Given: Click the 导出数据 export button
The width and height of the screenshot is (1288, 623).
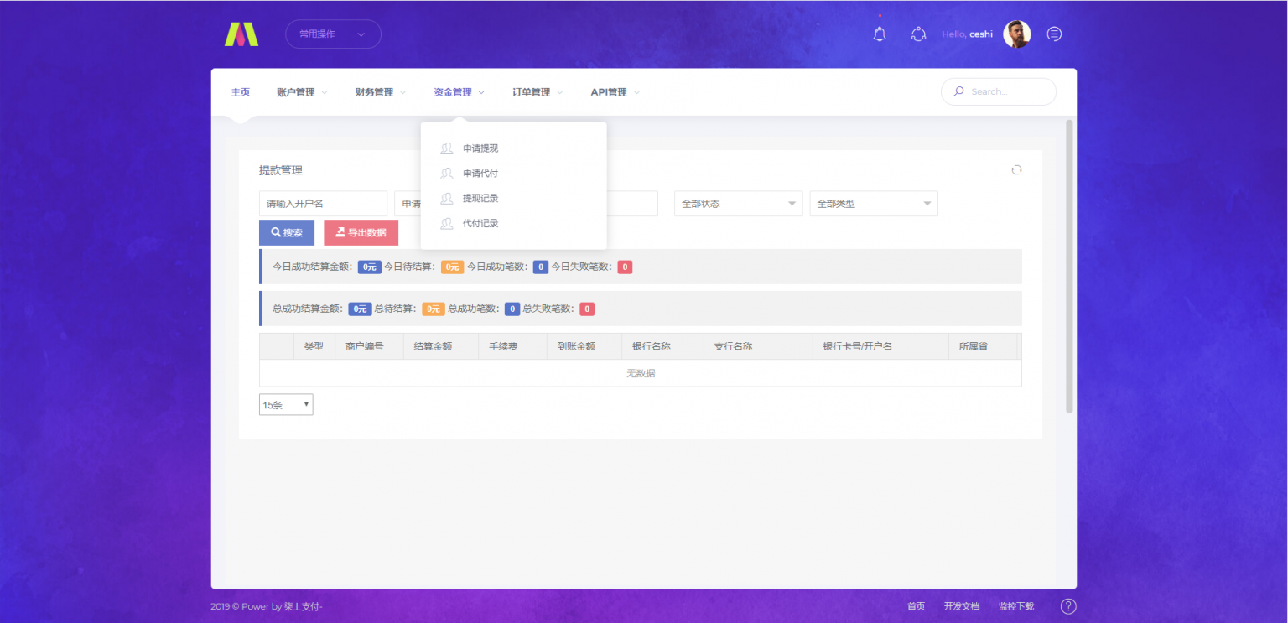Looking at the screenshot, I should click(361, 232).
